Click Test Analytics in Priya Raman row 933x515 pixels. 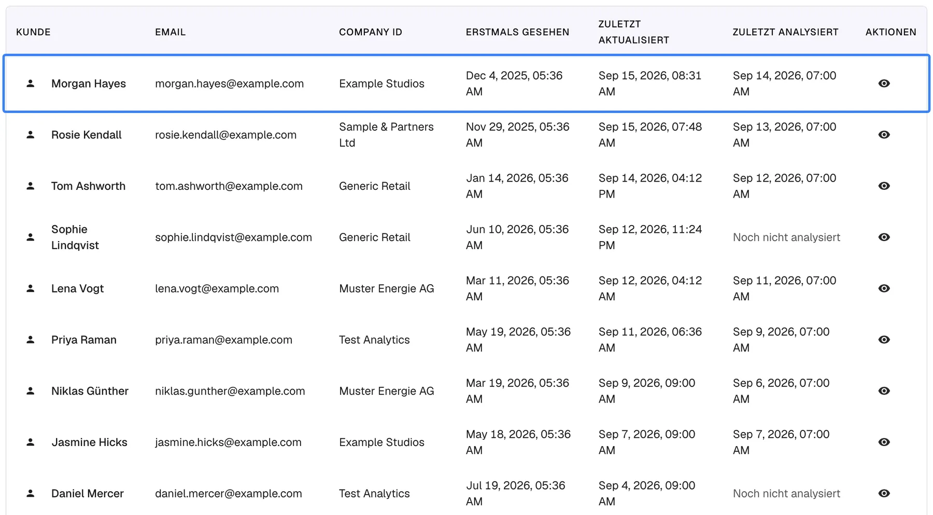[374, 340]
